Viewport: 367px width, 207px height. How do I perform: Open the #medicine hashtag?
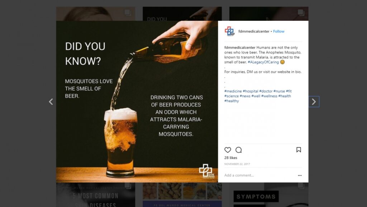233,91
